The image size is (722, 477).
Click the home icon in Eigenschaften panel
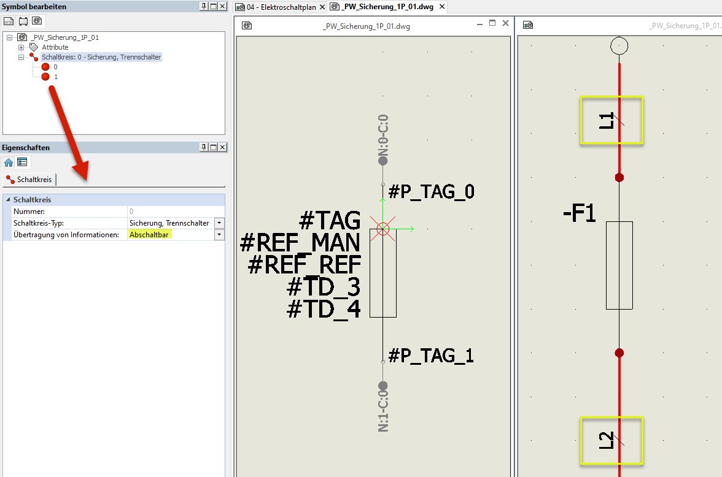pos(9,162)
